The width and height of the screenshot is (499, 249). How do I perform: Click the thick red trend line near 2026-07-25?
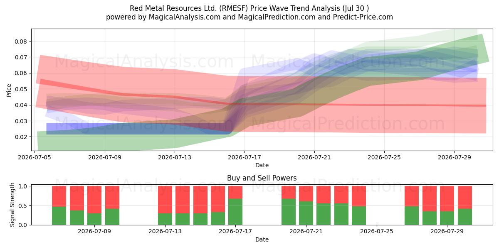coord(384,105)
